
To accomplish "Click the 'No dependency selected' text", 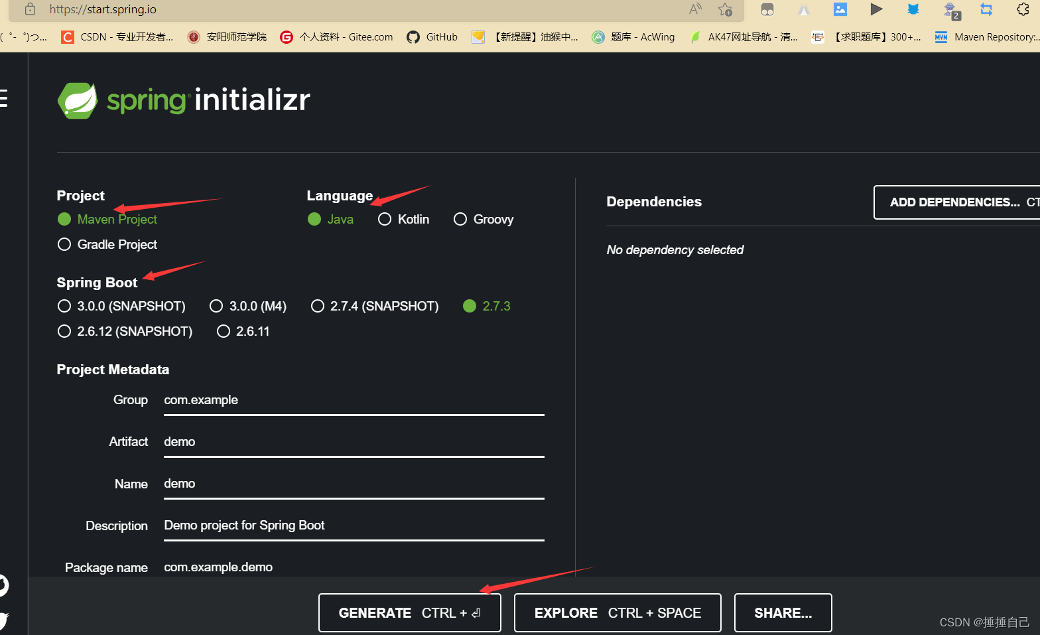I will tap(675, 250).
